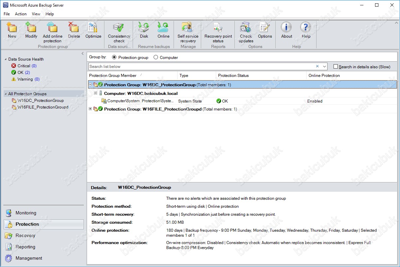
Task: Click the OK health status icon
Action: 14,73
